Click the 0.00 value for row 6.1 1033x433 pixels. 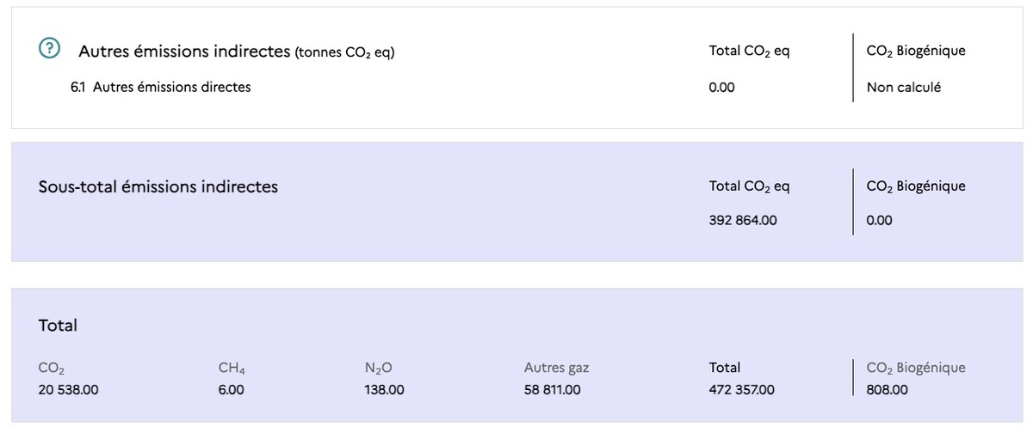point(722,87)
